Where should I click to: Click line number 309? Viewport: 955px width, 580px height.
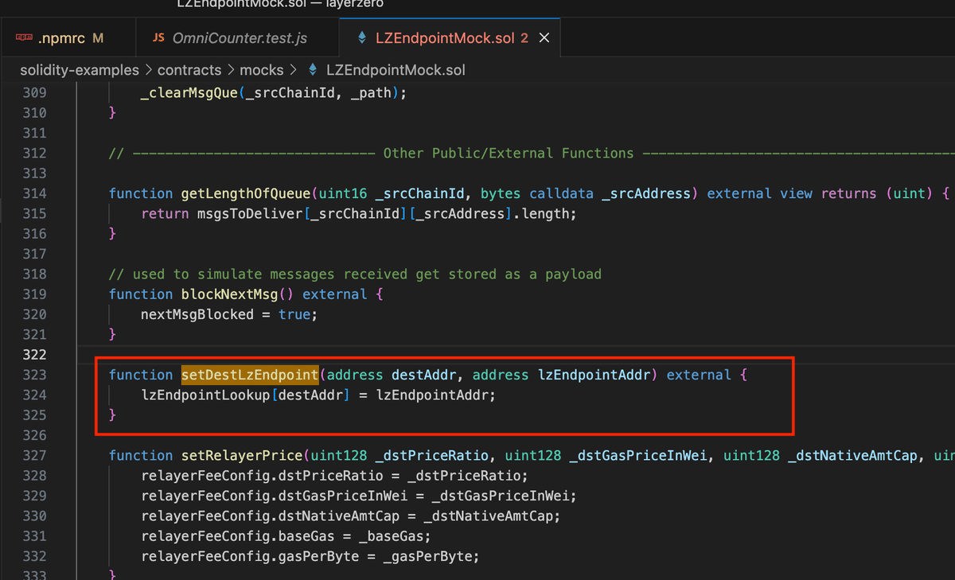(x=34, y=92)
